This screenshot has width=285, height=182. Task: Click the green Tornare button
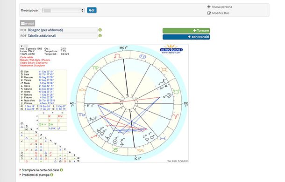[x=186, y=31]
